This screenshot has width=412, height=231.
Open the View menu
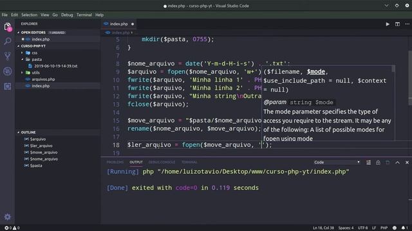pos(44,15)
